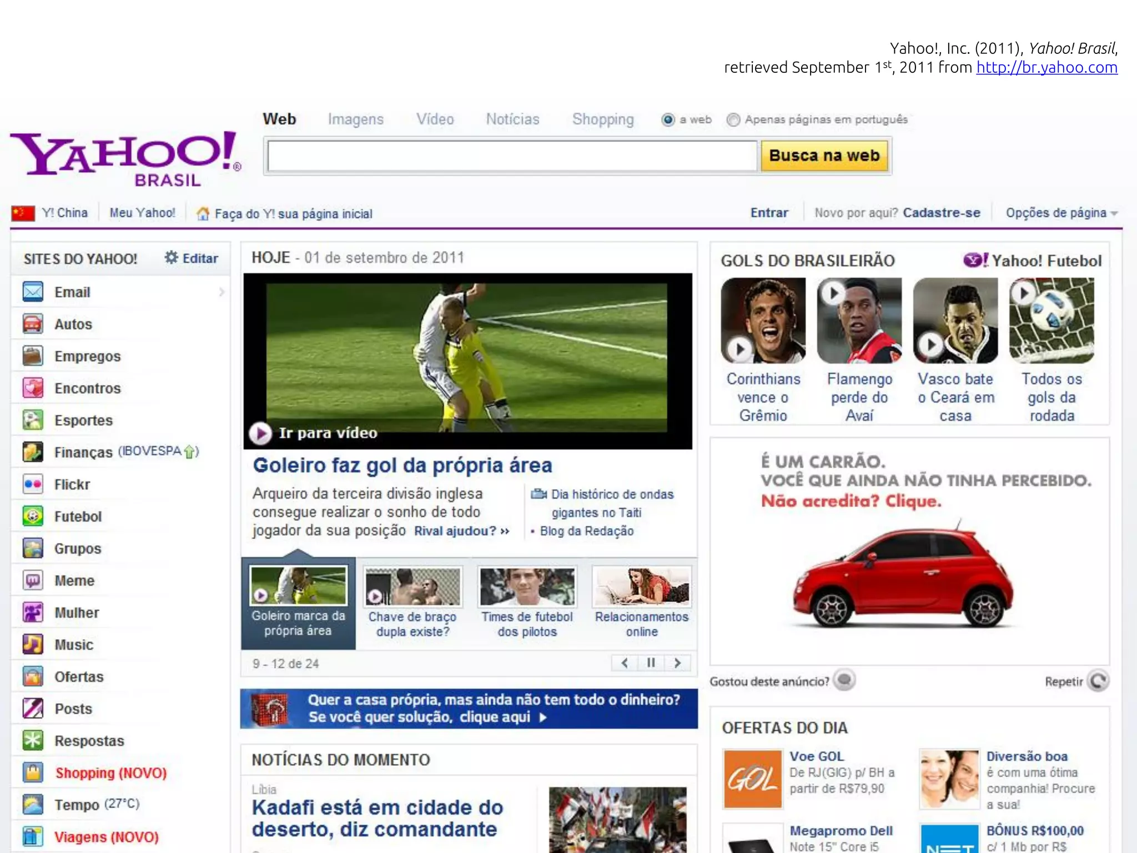Switch to the Imagens search tab
The width and height of the screenshot is (1137, 853).
(x=356, y=119)
